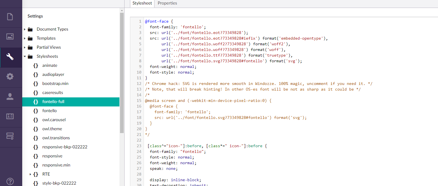This screenshot has height=186, width=438.
Task: Collapse the Stylesheets tree node
Action: pos(25,56)
